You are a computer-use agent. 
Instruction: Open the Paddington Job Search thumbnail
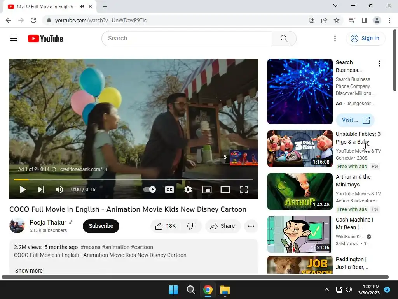click(300, 265)
